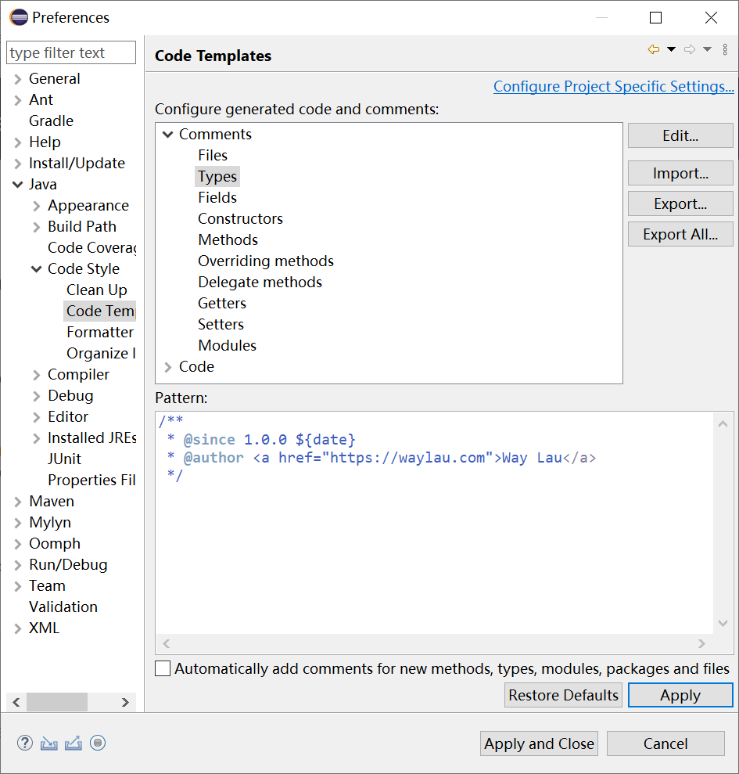Collapse the Comments tree section
739x774 pixels.
point(167,134)
